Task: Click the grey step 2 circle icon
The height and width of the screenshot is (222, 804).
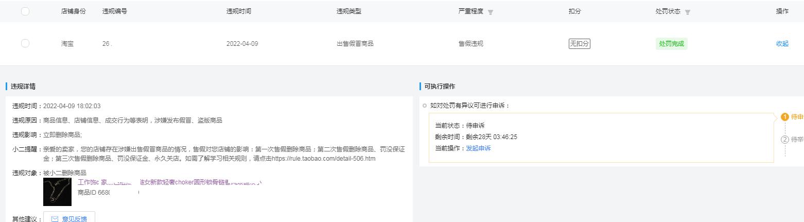Action: (785, 140)
